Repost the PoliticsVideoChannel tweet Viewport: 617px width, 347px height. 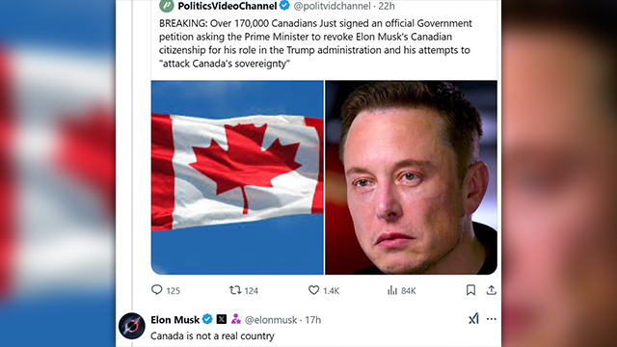coord(235,290)
